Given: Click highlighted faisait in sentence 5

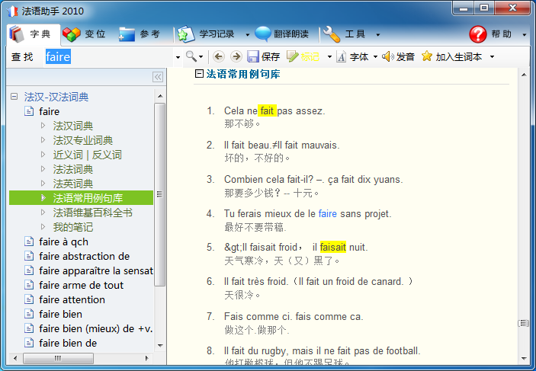Looking at the screenshot, I should point(333,247).
